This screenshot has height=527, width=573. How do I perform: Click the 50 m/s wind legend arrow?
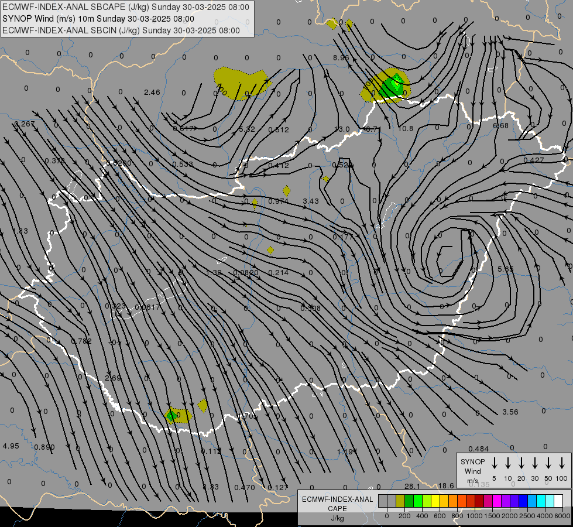click(x=548, y=463)
